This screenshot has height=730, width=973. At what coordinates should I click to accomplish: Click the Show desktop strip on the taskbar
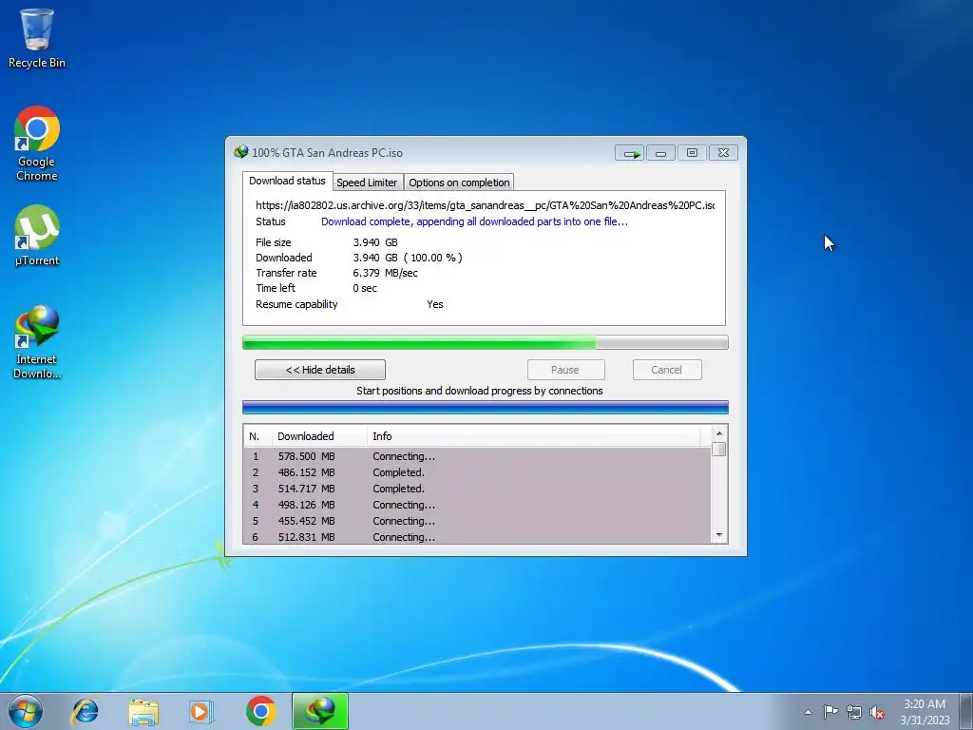[965, 711]
